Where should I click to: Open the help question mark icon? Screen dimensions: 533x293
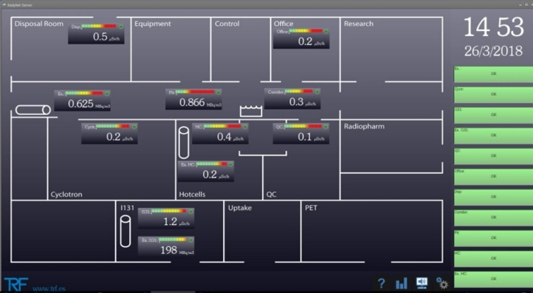(381, 283)
